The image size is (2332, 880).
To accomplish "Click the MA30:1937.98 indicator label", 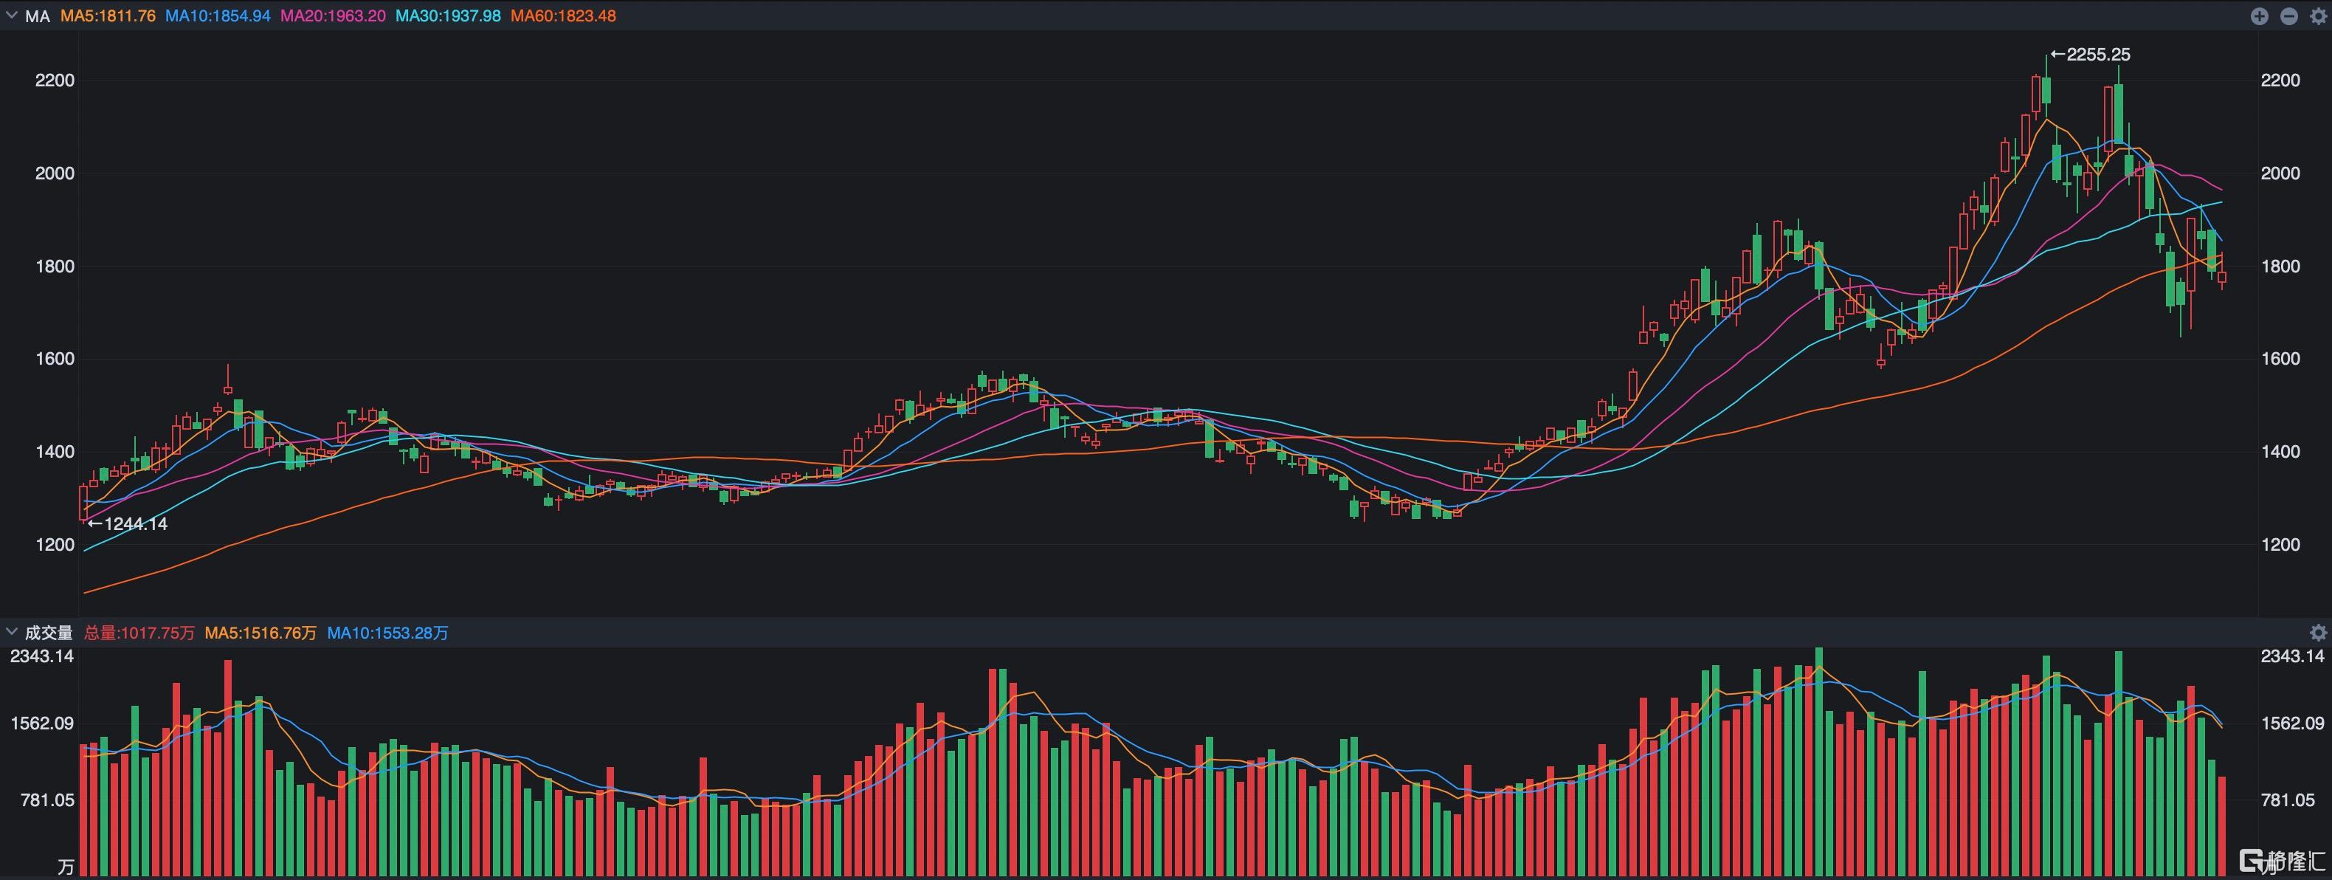I will (x=447, y=16).
